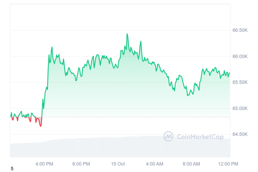Click the price line's right end point
258x172 pixels.
click(x=230, y=73)
